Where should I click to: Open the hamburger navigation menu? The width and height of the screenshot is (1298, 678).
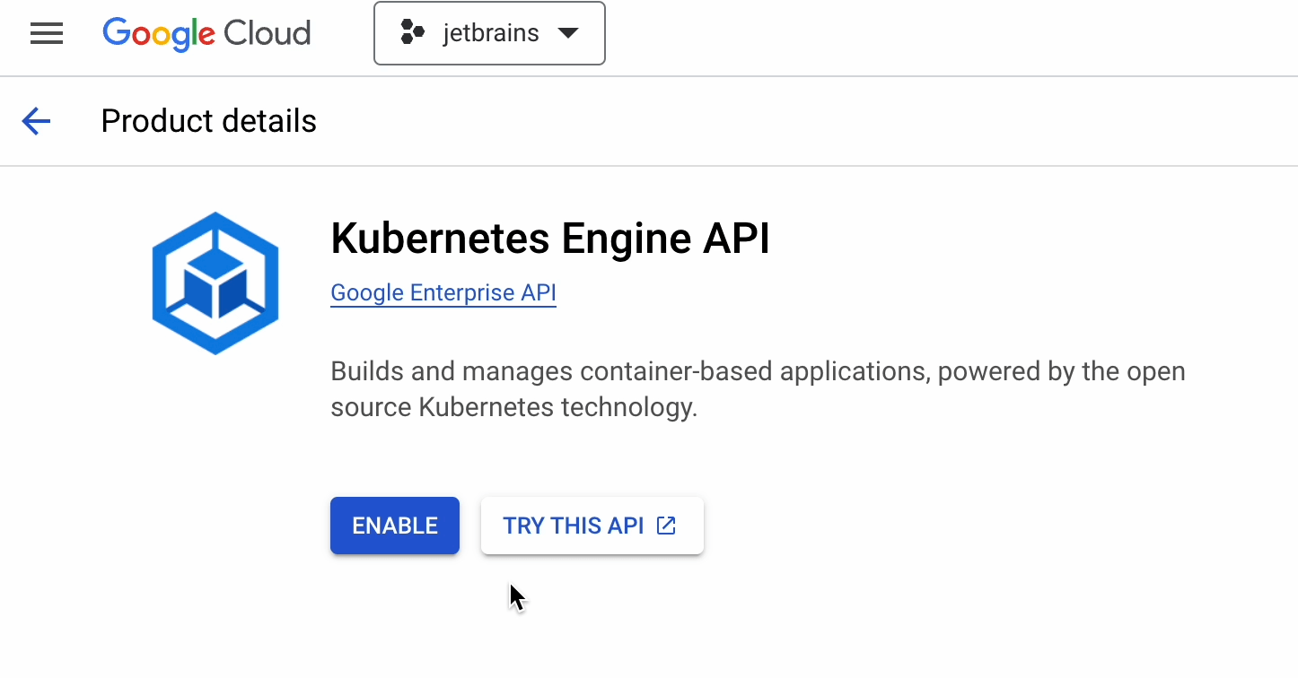click(47, 34)
